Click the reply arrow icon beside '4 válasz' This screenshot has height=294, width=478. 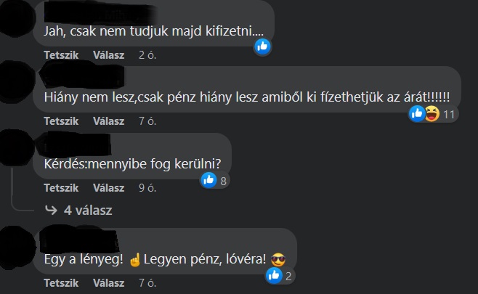click(x=51, y=210)
